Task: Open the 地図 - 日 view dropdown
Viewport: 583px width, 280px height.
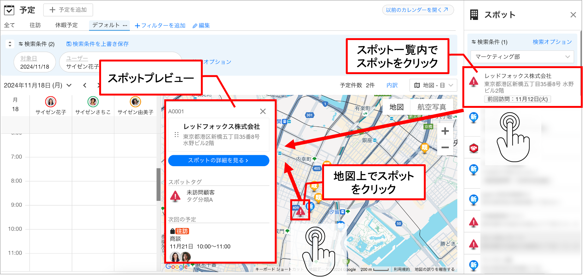Action: 433,85
